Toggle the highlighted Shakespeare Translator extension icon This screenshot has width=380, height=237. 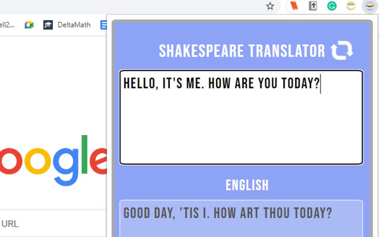pyautogui.click(x=370, y=6)
